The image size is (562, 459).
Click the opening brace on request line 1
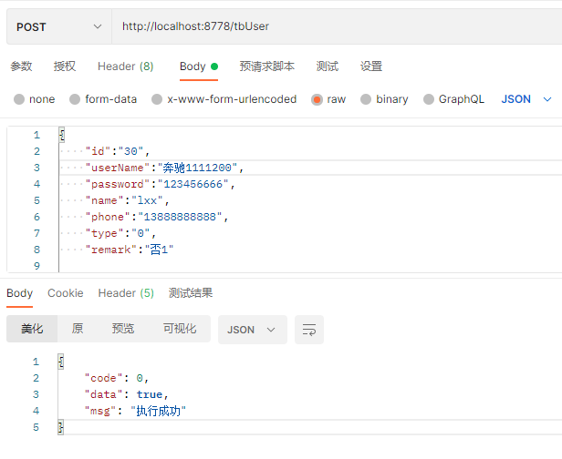point(62,135)
